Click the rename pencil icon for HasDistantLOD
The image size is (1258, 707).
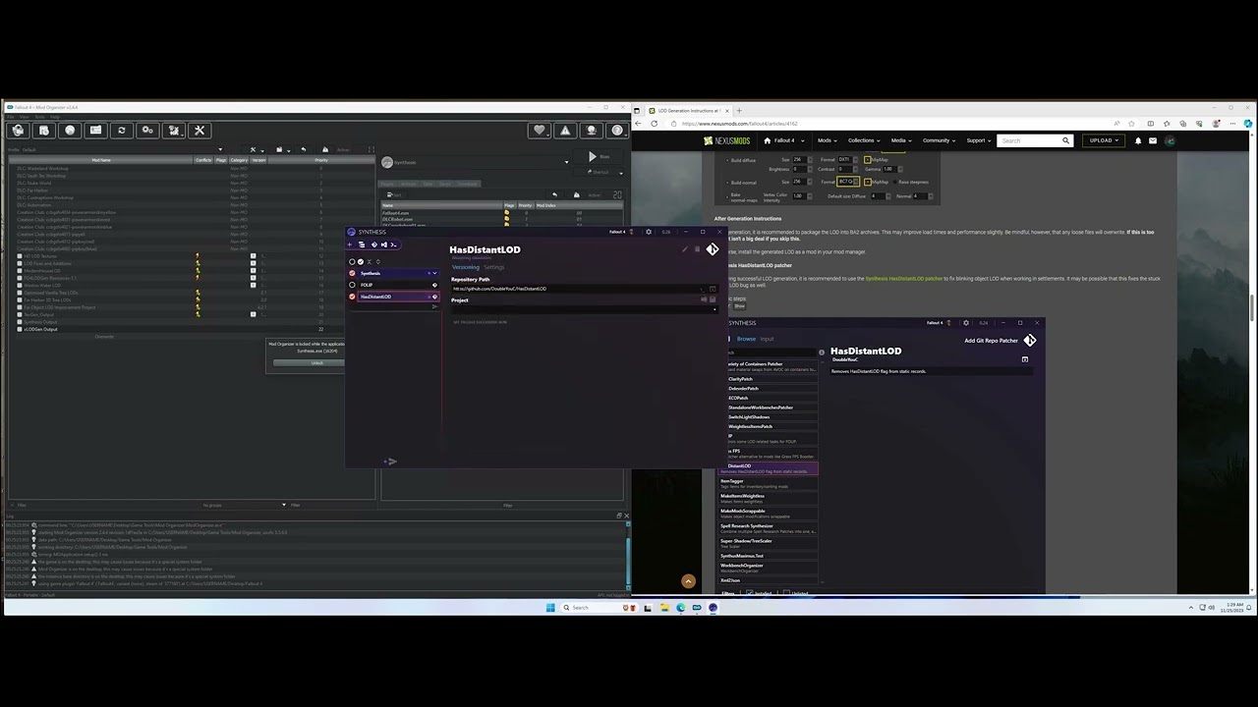685,249
